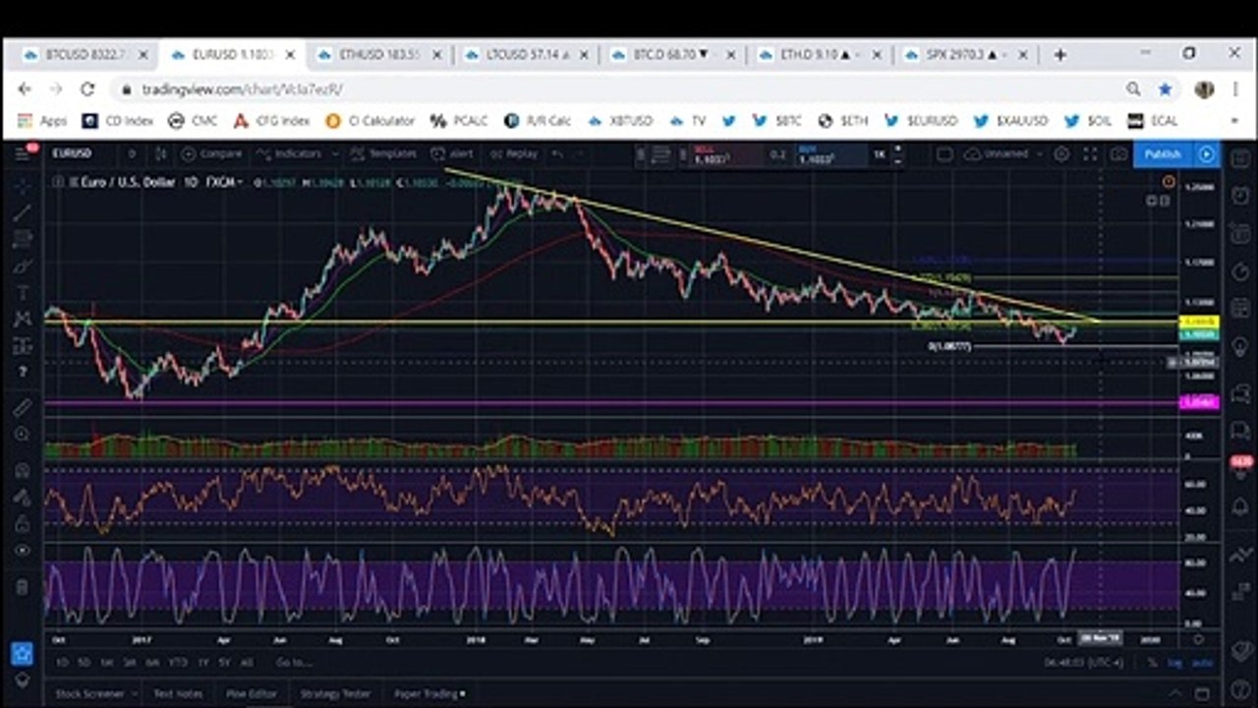This screenshot has width=1258, height=708.
Task: Undo the last chart action
Action: [x=558, y=154]
